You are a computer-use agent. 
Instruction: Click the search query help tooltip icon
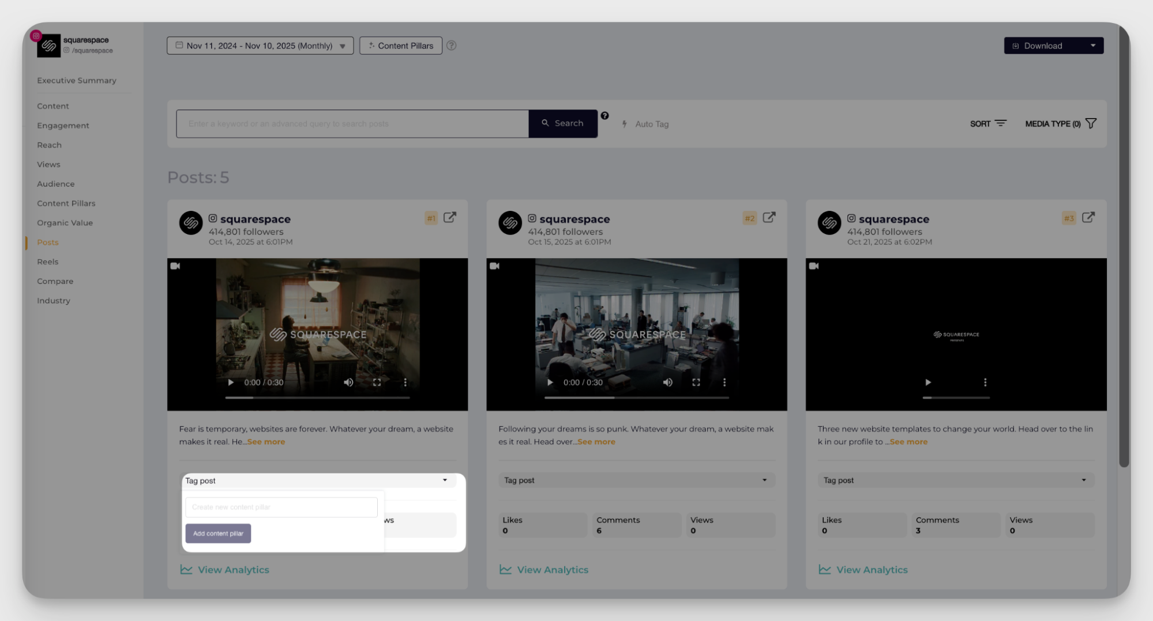(x=604, y=116)
